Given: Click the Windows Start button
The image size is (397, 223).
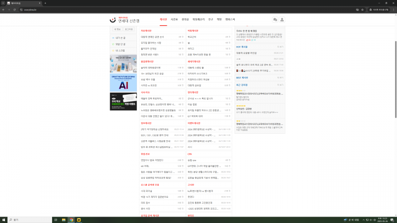Looking at the screenshot, I should pyautogui.click(x=3, y=220).
